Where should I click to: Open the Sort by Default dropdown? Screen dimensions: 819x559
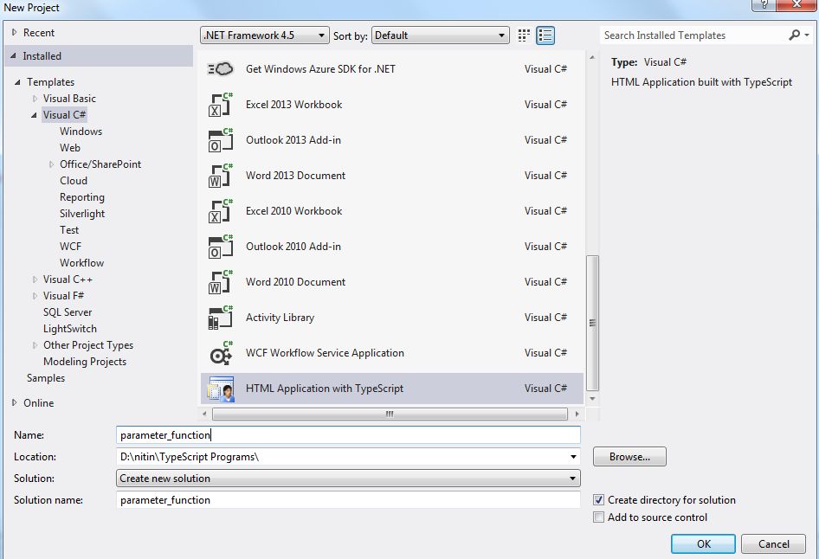click(441, 35)
